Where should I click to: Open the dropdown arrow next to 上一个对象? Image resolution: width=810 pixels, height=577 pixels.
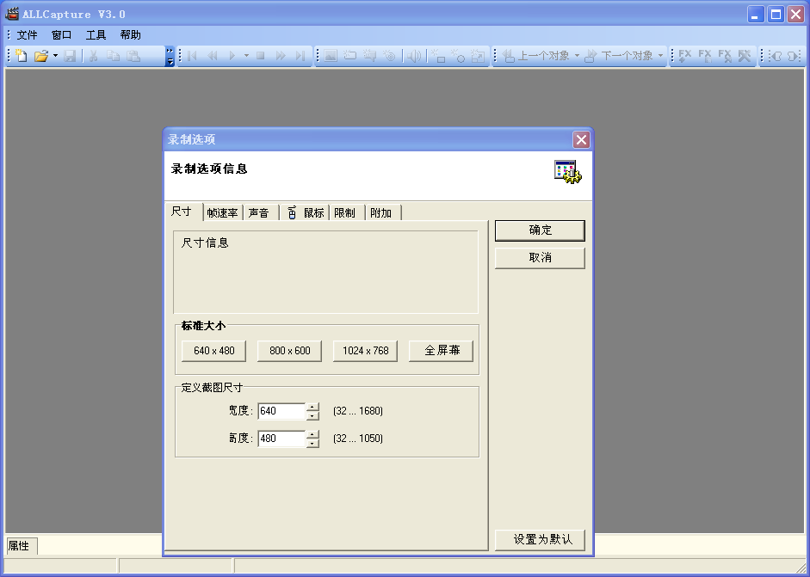578,56
